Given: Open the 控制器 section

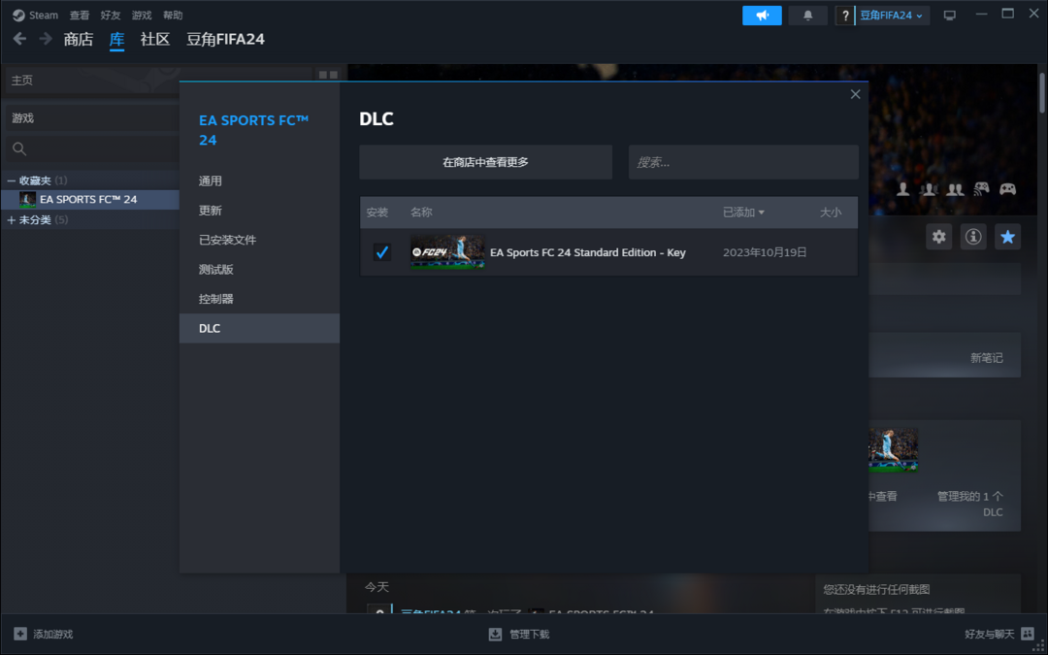Looking at the screenshot, I should (259, 299).
